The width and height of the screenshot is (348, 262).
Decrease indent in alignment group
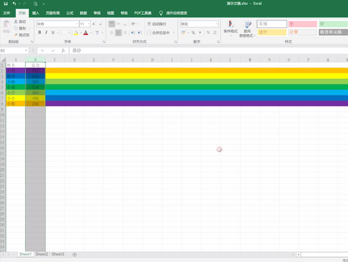coord(133,32)
